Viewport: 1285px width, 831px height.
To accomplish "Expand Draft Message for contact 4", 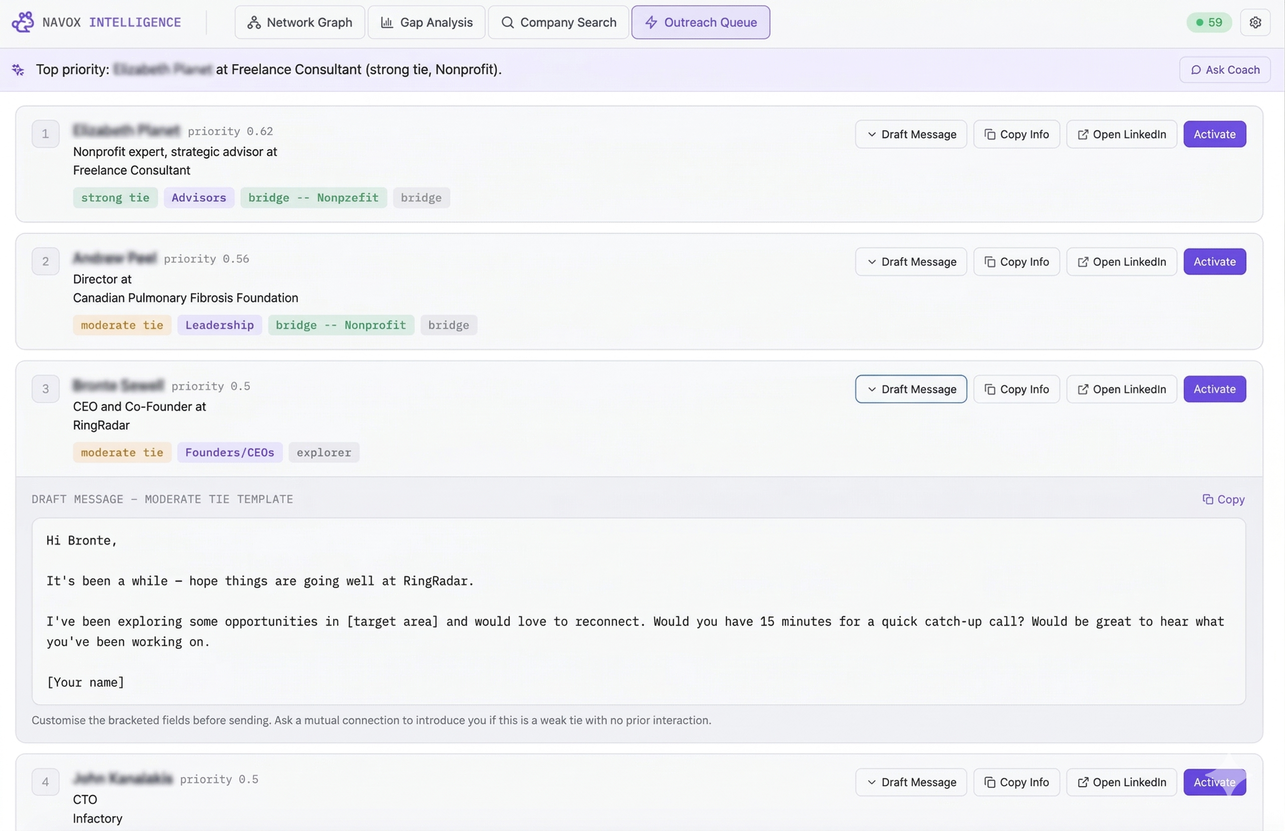I will pyautogui.click(x=911, y=782).
